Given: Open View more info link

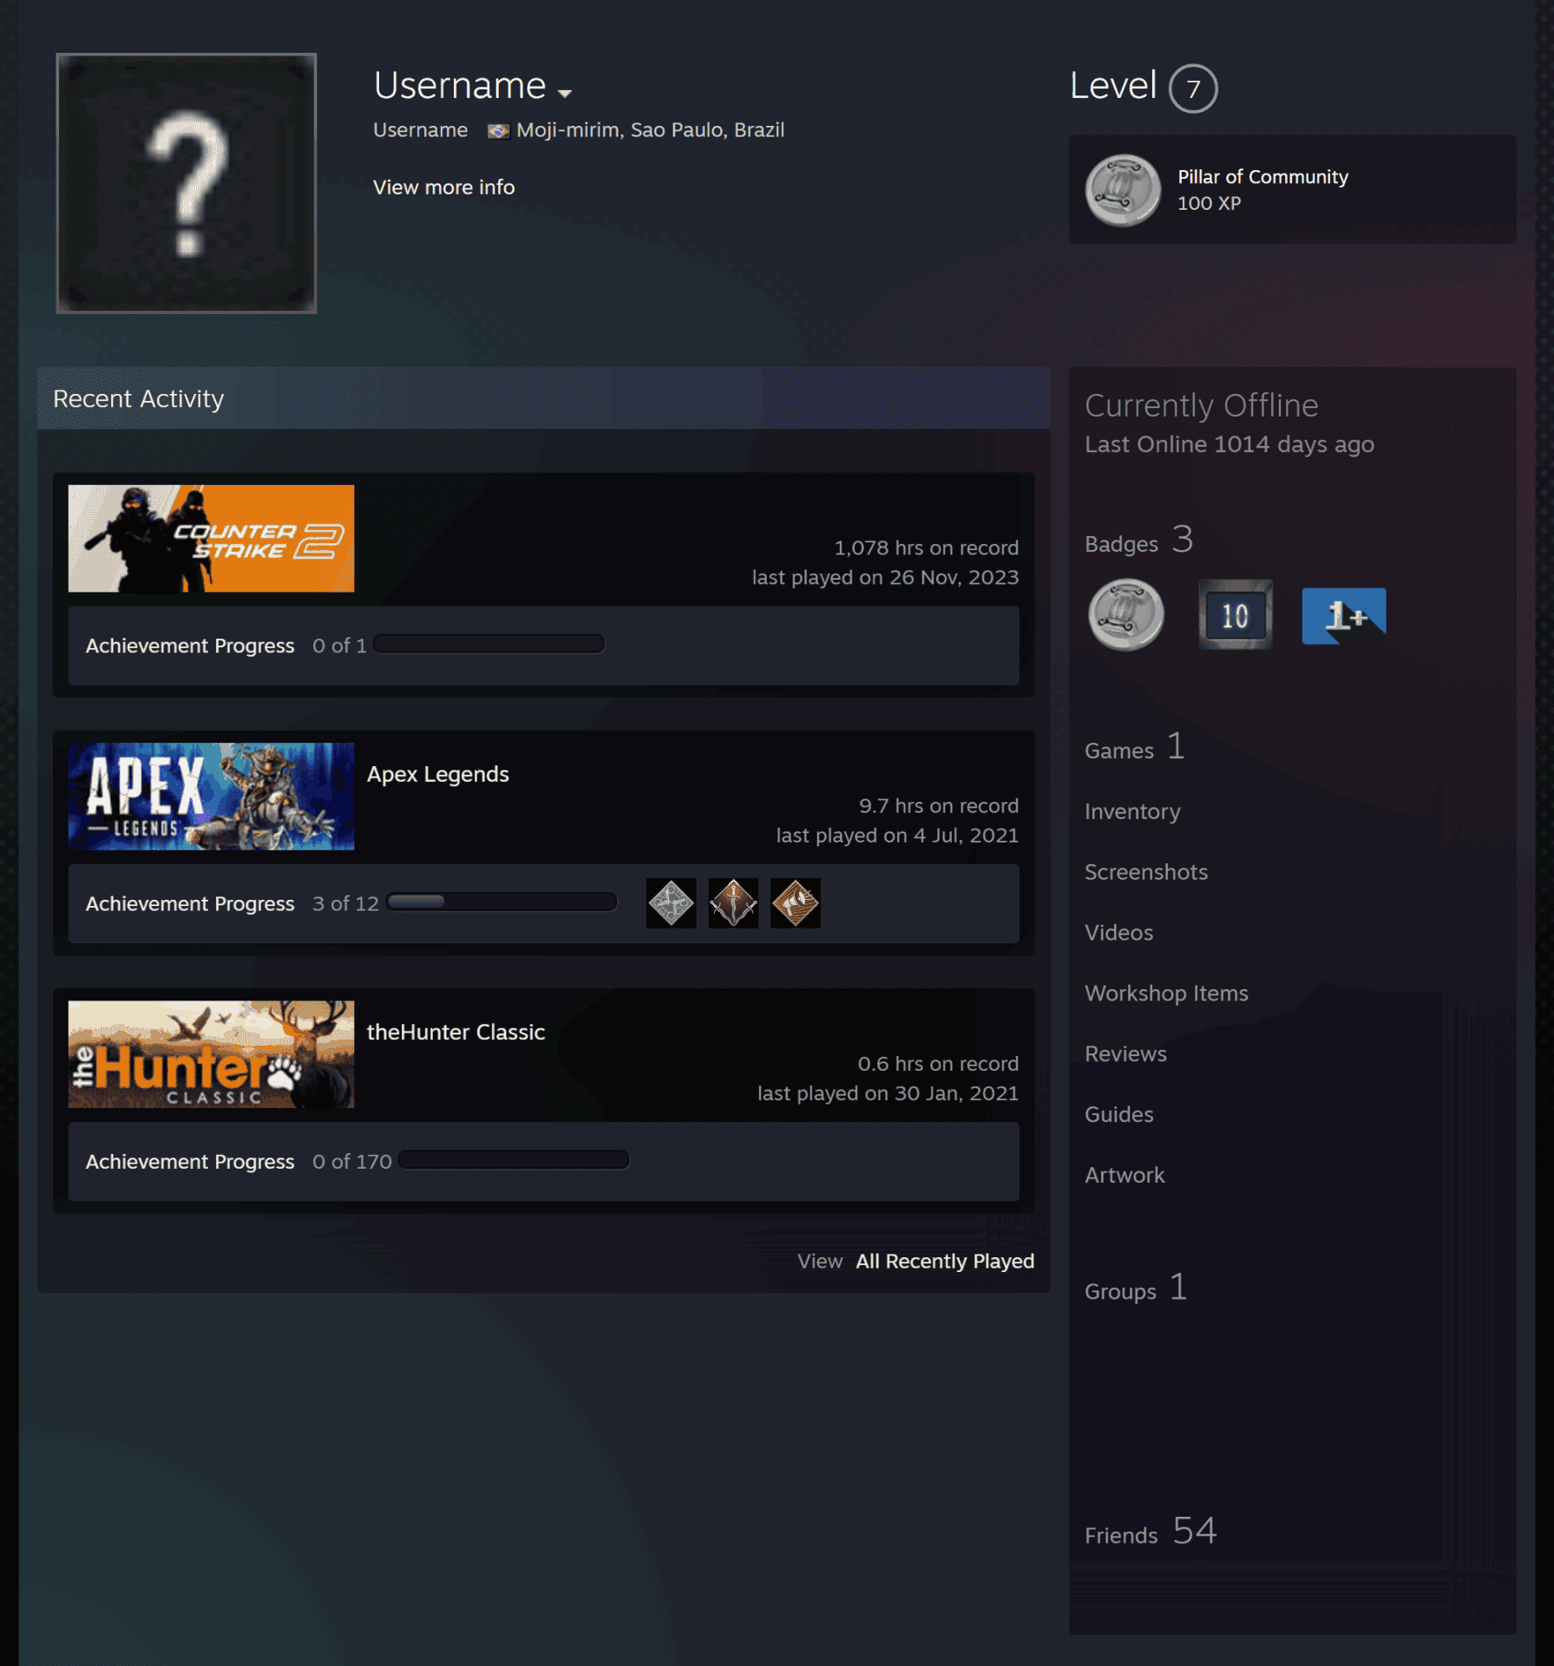Looking at the screenshot, I should (443, 187).
